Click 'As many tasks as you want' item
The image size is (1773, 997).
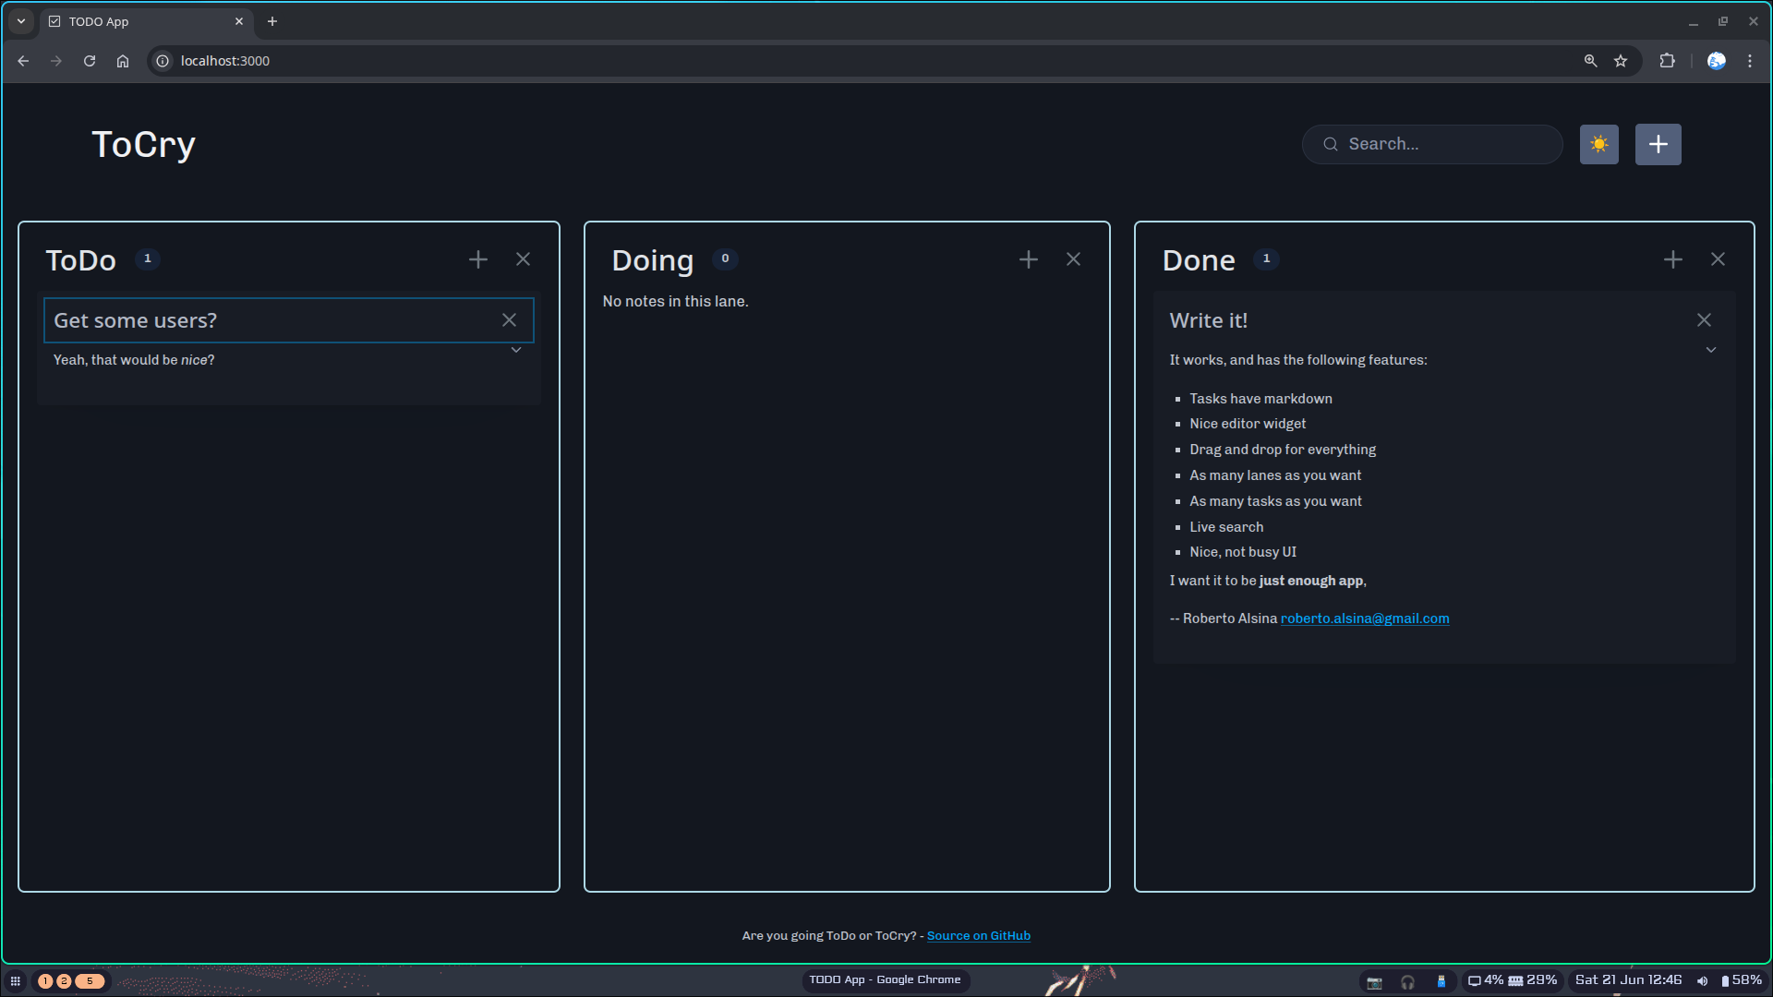coord(1275,501)
